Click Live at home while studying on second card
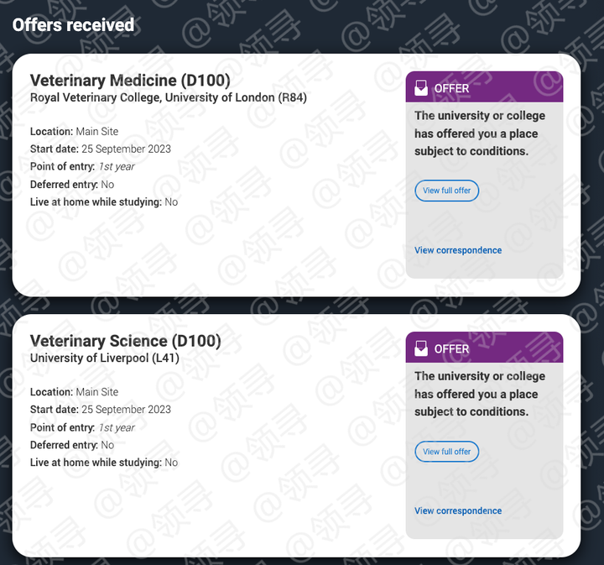This screenshot has width=604, height=565. coord(104,463)
